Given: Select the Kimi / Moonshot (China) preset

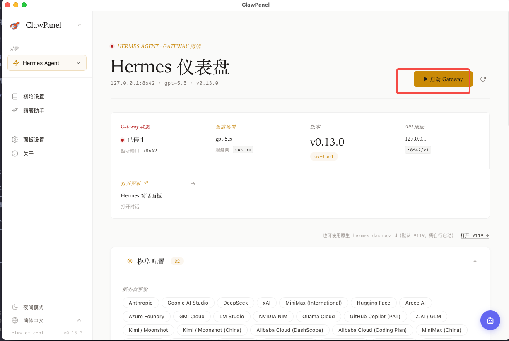Looking at the screenshot, I should [212, 330].
